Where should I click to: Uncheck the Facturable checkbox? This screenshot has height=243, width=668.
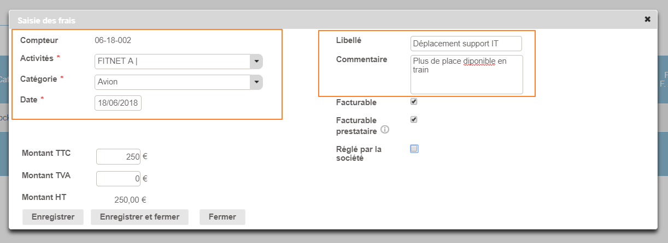[414, 102]
